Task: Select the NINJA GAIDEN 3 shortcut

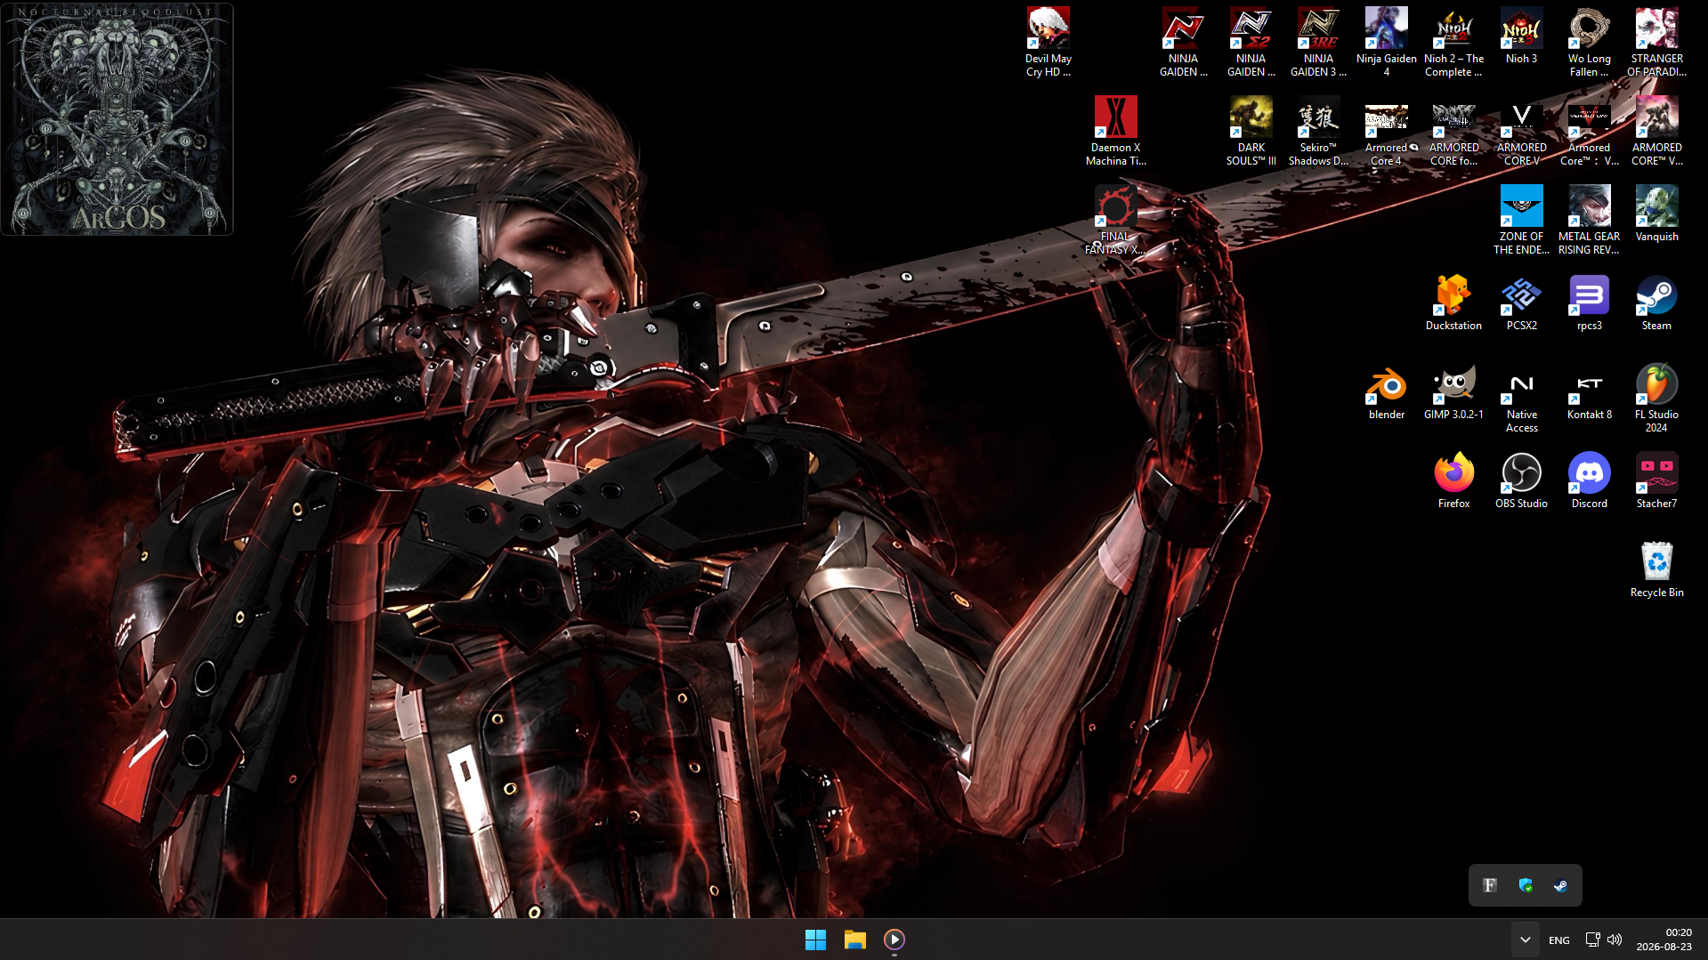Action: tap(1318, 42)
